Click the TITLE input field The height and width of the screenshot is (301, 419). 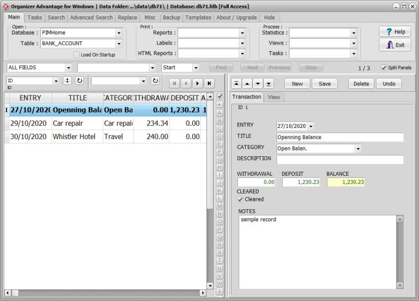pyautogui.click(x=340, y=137)
